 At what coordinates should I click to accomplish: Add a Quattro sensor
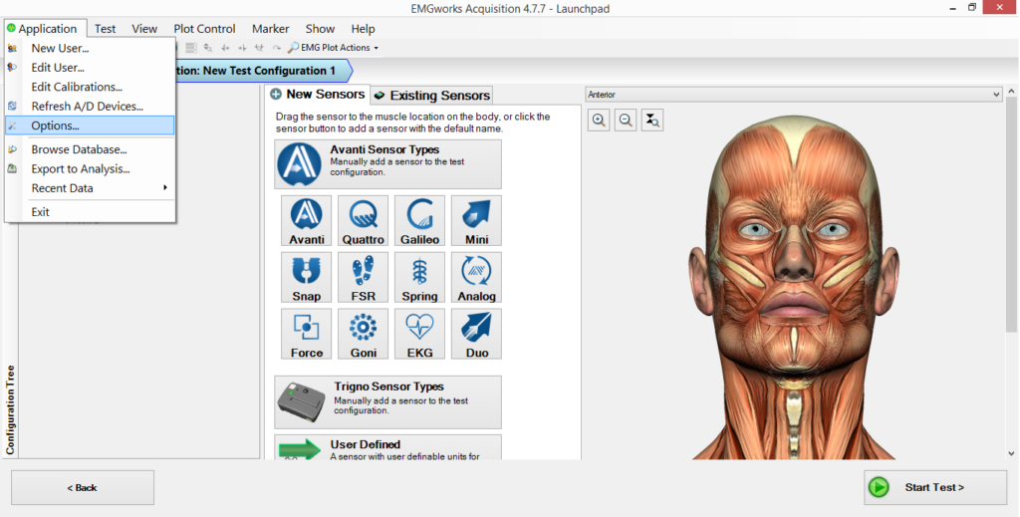(x=363, y=220)
